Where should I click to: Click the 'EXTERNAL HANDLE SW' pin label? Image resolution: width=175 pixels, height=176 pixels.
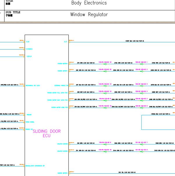pyautogui.click(x=61, y=86)
